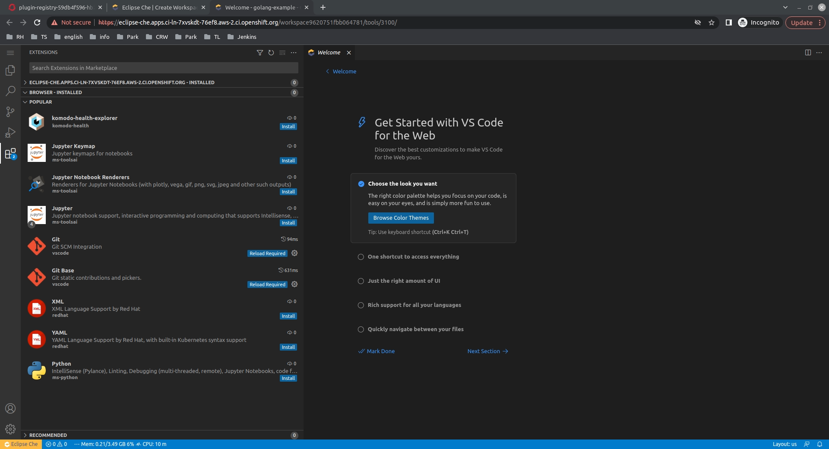The image size is (829, 449).
Task: Open Source Control view
Action: [x=10, y=112]
